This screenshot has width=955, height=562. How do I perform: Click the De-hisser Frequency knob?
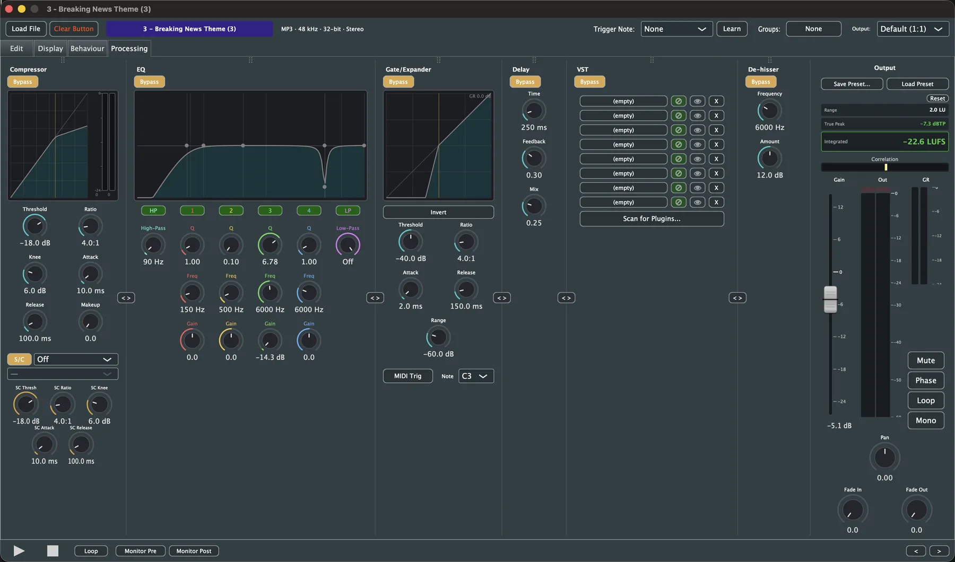pos(769,110)
